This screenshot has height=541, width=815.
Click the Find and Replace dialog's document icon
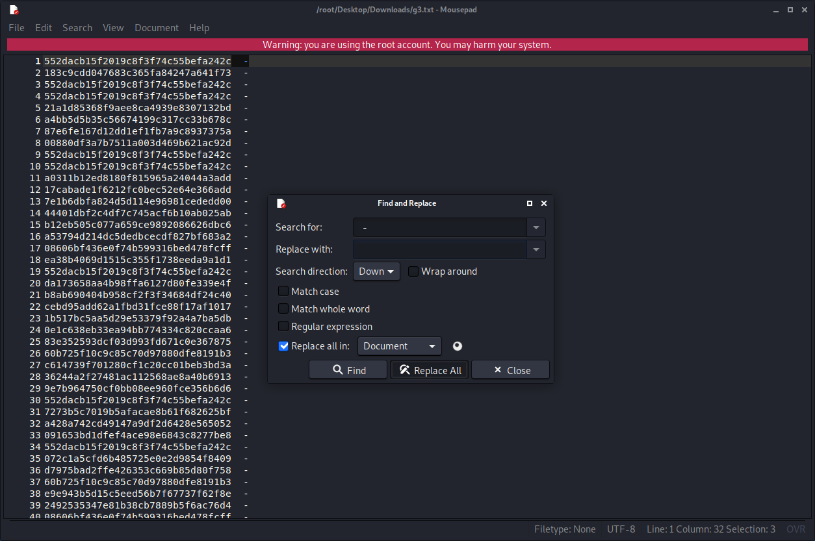click(281, 203)
